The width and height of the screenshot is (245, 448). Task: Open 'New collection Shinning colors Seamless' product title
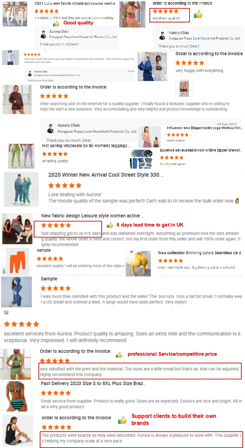[201, 253]
